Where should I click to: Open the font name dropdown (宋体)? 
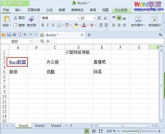click(78, 18)
